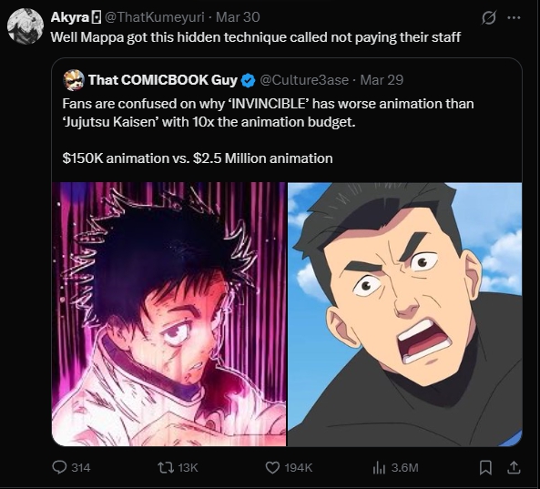The width and height of the screenshot is (540, 489).
Task: Open That COMICBOOK Guy's avatar
Action: click(74, 80)
